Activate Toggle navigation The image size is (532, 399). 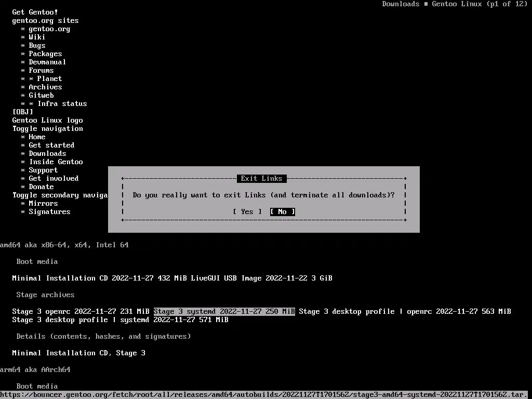tap(47, 129)
